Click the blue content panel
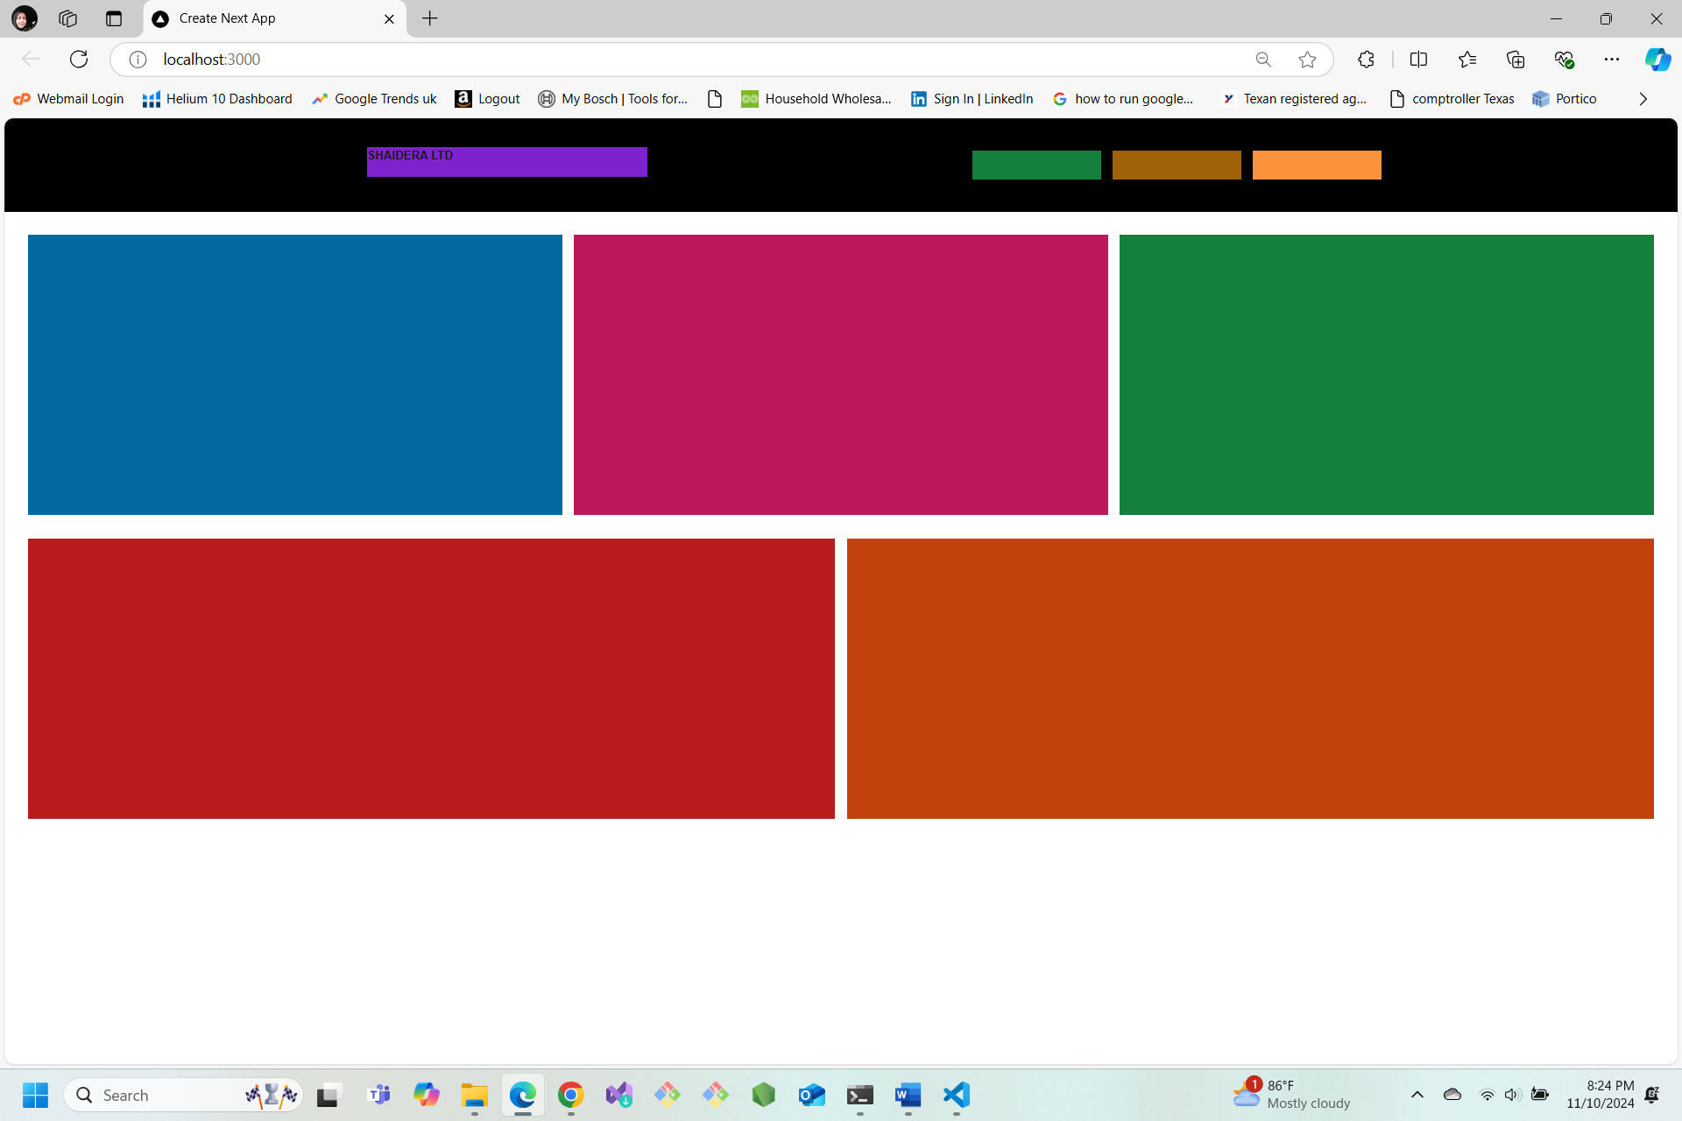 pyautogui.click(x=295, y=375)
